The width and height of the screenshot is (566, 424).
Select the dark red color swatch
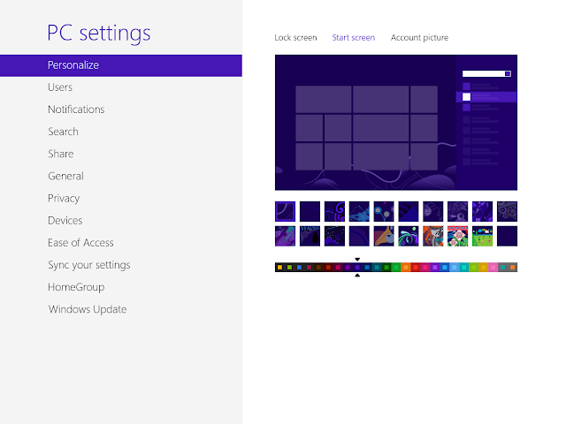[x=328, y=267]
